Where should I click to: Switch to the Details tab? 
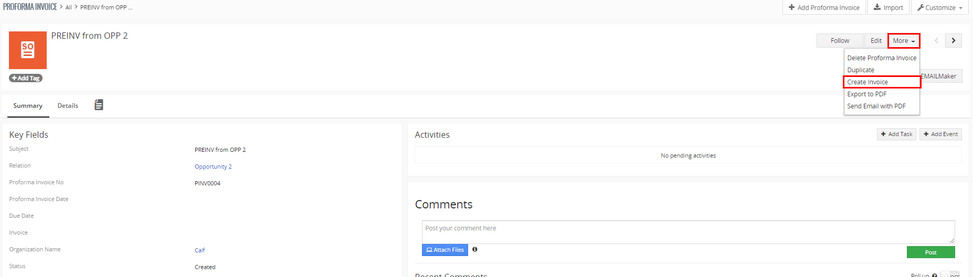coord(68,106)
